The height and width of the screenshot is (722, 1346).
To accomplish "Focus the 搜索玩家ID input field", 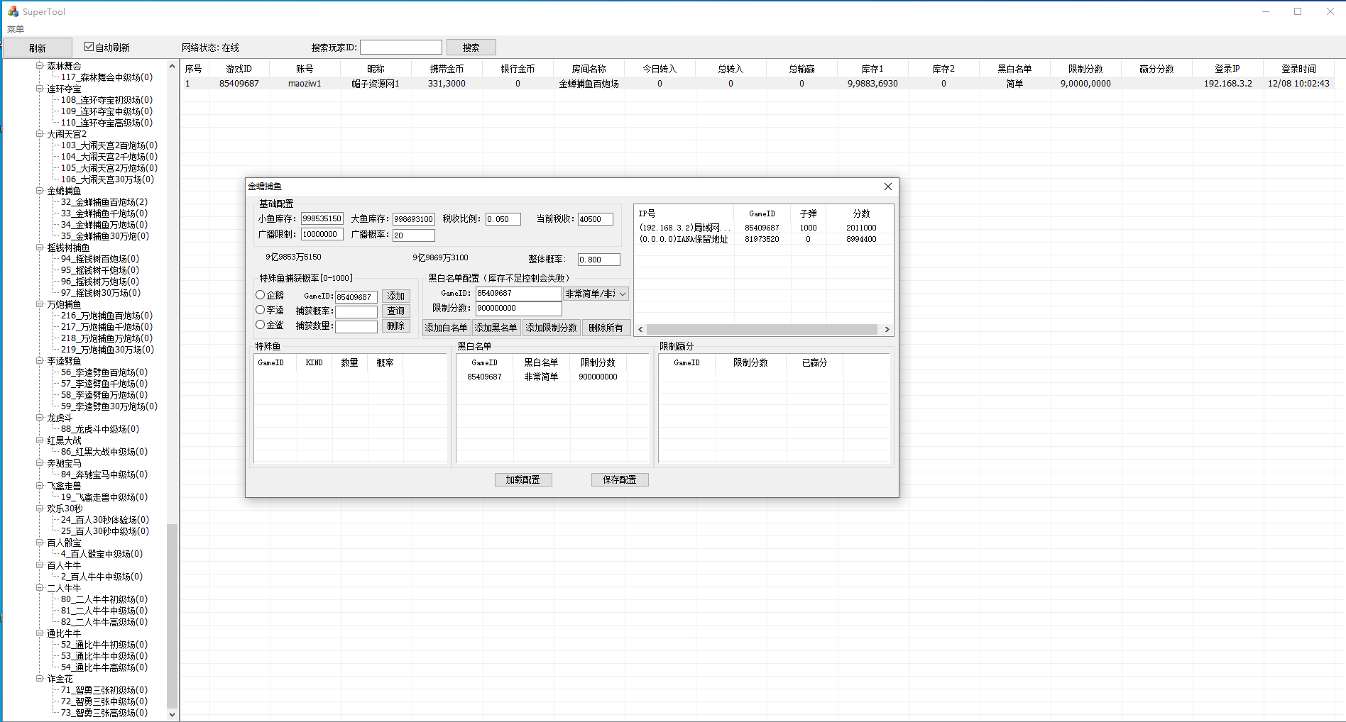I will [400, 48].
